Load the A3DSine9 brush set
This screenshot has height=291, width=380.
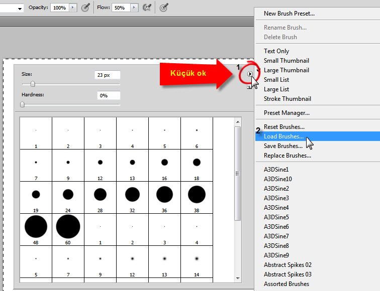276,255
